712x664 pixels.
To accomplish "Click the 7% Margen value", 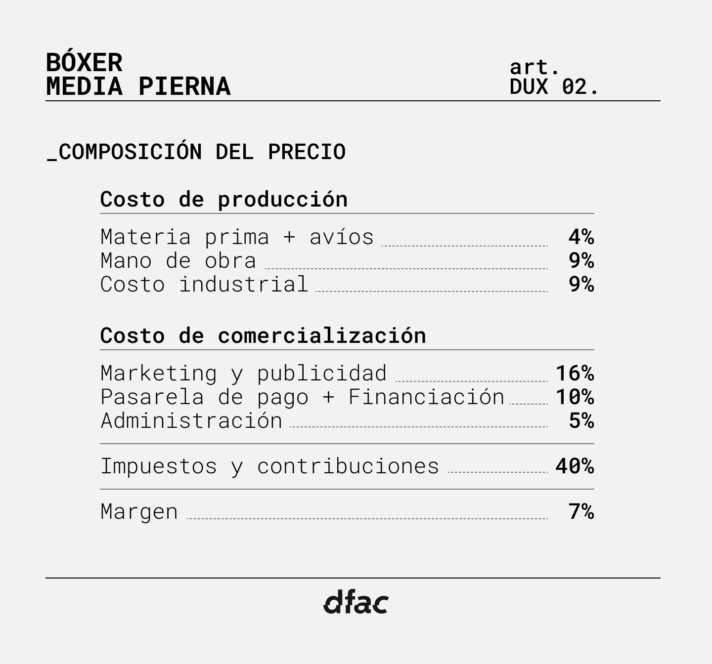I will click(581, 512).
